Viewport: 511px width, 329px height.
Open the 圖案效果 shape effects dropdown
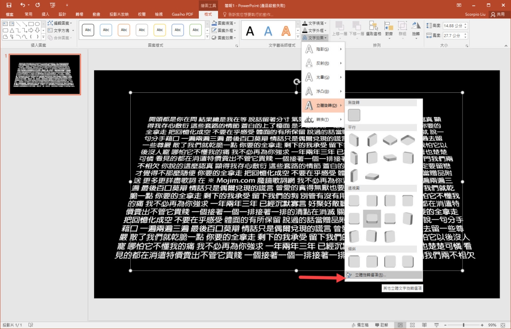tap(226, 38)
